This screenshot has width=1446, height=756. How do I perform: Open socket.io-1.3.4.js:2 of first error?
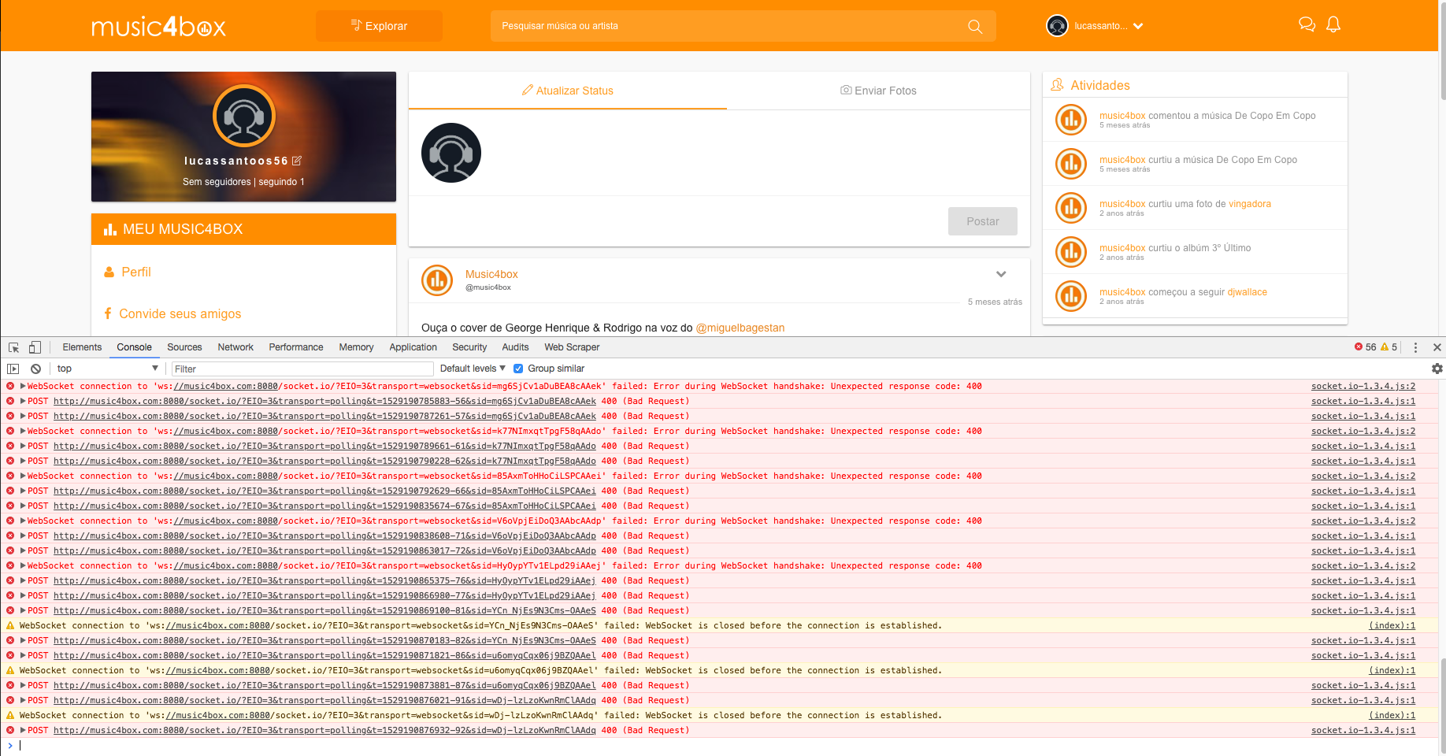pos(1363,386)
